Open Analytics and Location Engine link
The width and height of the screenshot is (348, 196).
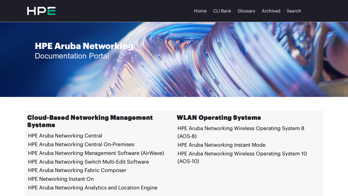click(x=93, y=188)
